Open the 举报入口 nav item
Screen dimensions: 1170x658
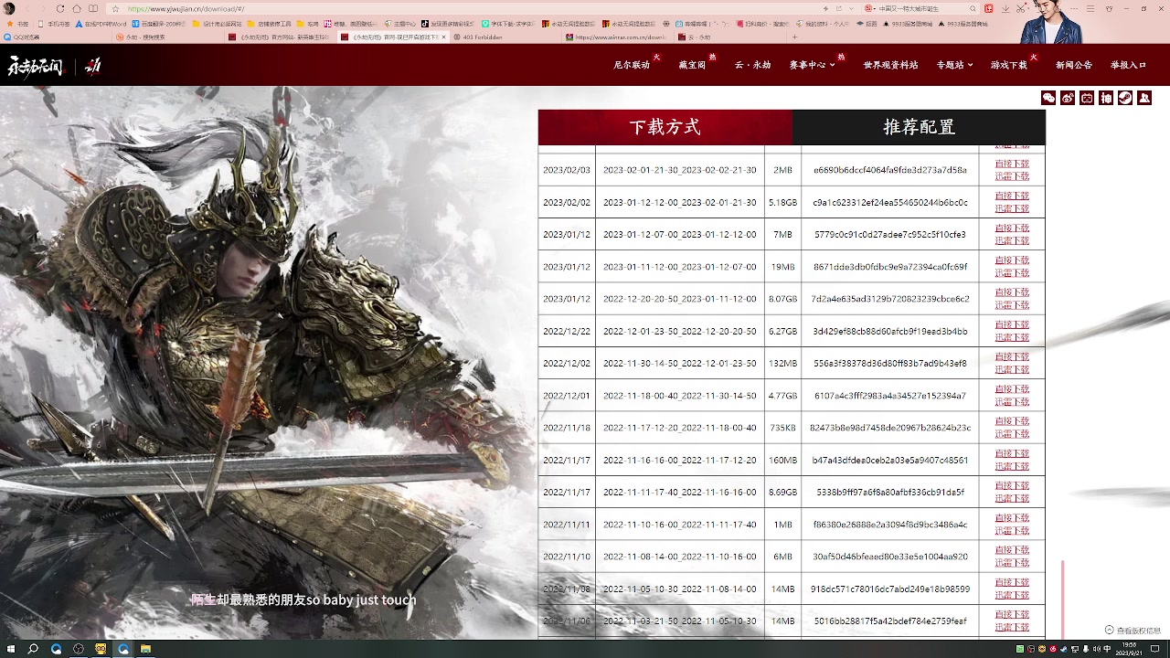click(x=1128, y=65)
